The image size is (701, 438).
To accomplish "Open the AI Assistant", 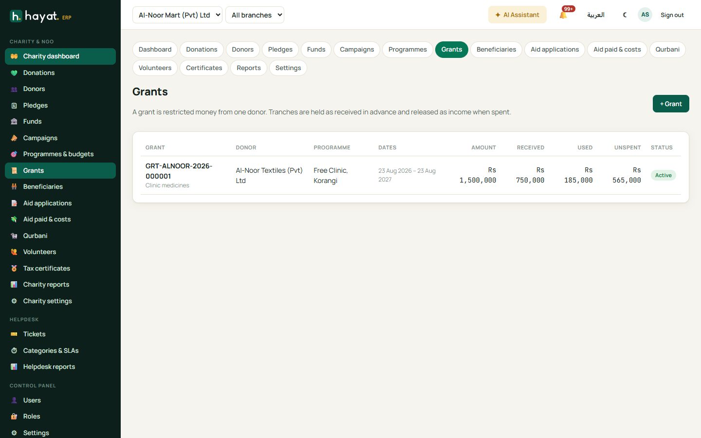I will point(517,15).
